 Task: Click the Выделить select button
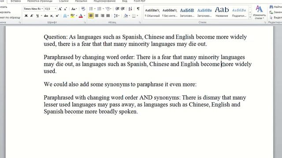(275, 18)
